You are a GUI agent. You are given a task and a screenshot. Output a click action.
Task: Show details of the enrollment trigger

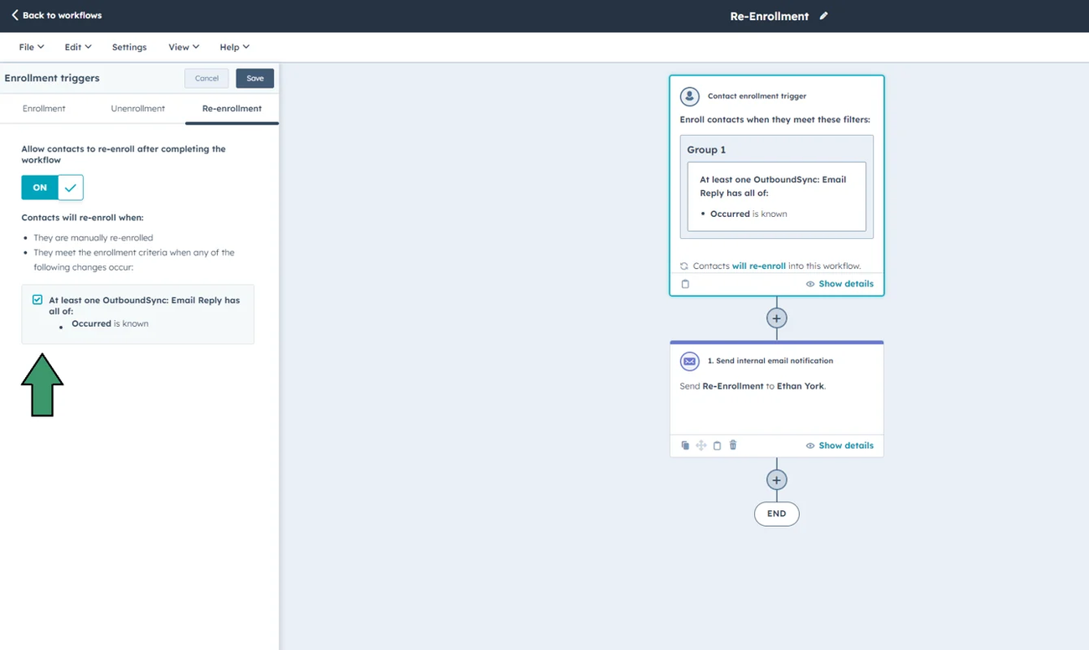[x=839, y=284]
